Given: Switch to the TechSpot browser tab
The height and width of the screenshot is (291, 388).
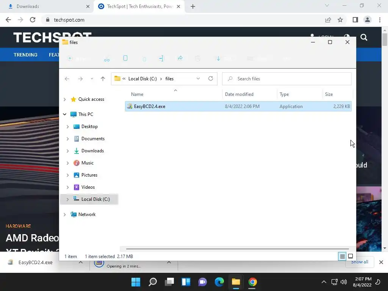Looking at the screenshot, I should (140, 6).
